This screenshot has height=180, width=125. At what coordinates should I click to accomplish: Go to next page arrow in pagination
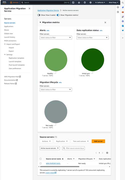click(x=102, y=153)
